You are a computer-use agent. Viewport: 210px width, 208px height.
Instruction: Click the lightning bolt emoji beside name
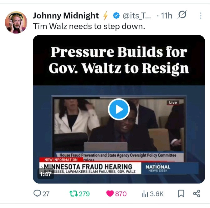point(105,15)
